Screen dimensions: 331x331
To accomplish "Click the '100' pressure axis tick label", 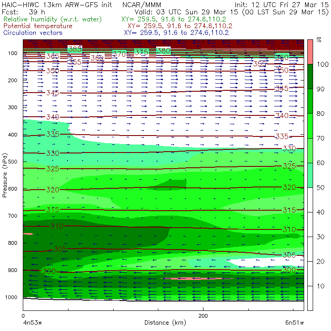I will tap(13, 53).
